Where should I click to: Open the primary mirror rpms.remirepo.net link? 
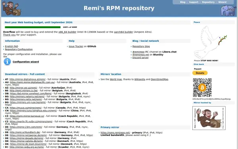115,133
